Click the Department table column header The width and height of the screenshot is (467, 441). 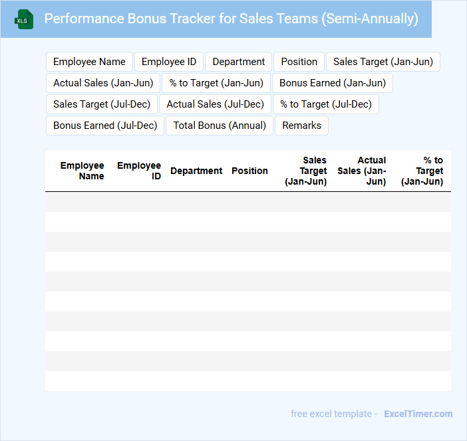coord(196,171)
